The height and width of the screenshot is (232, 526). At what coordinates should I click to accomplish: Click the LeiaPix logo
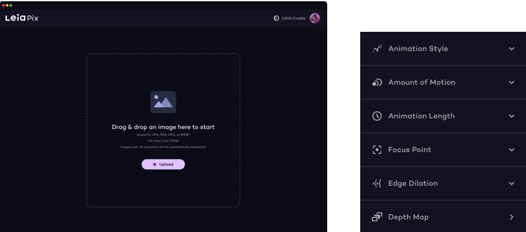[x=22, y=18]
